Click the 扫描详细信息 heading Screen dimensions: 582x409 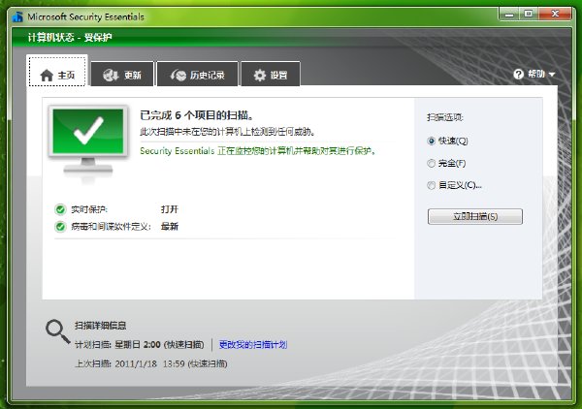pyautogui.click(x=101, y=326)
